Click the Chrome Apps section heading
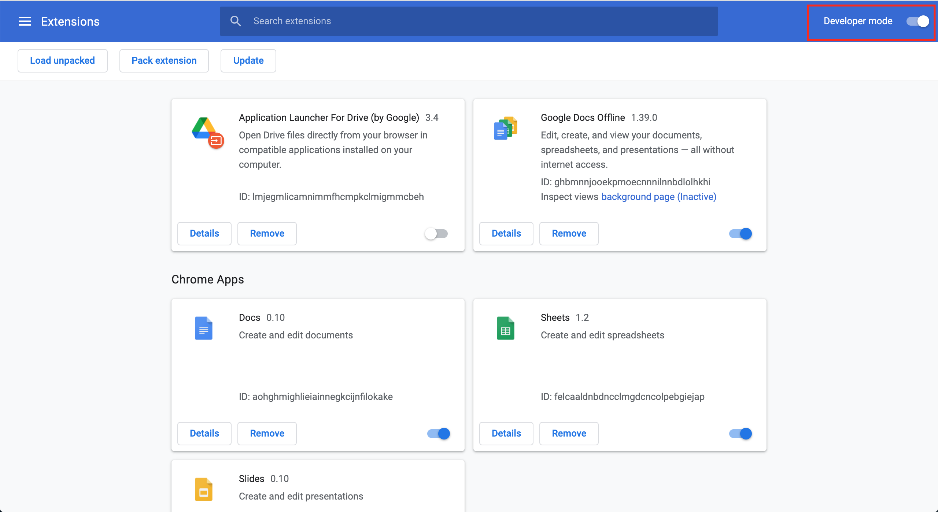This screenshot has height=512, width=938. point(208,279)
